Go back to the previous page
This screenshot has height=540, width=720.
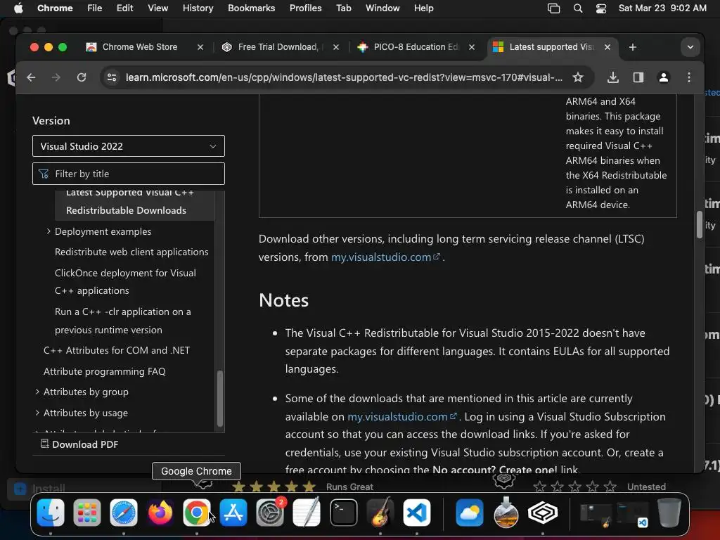(31, 77)
